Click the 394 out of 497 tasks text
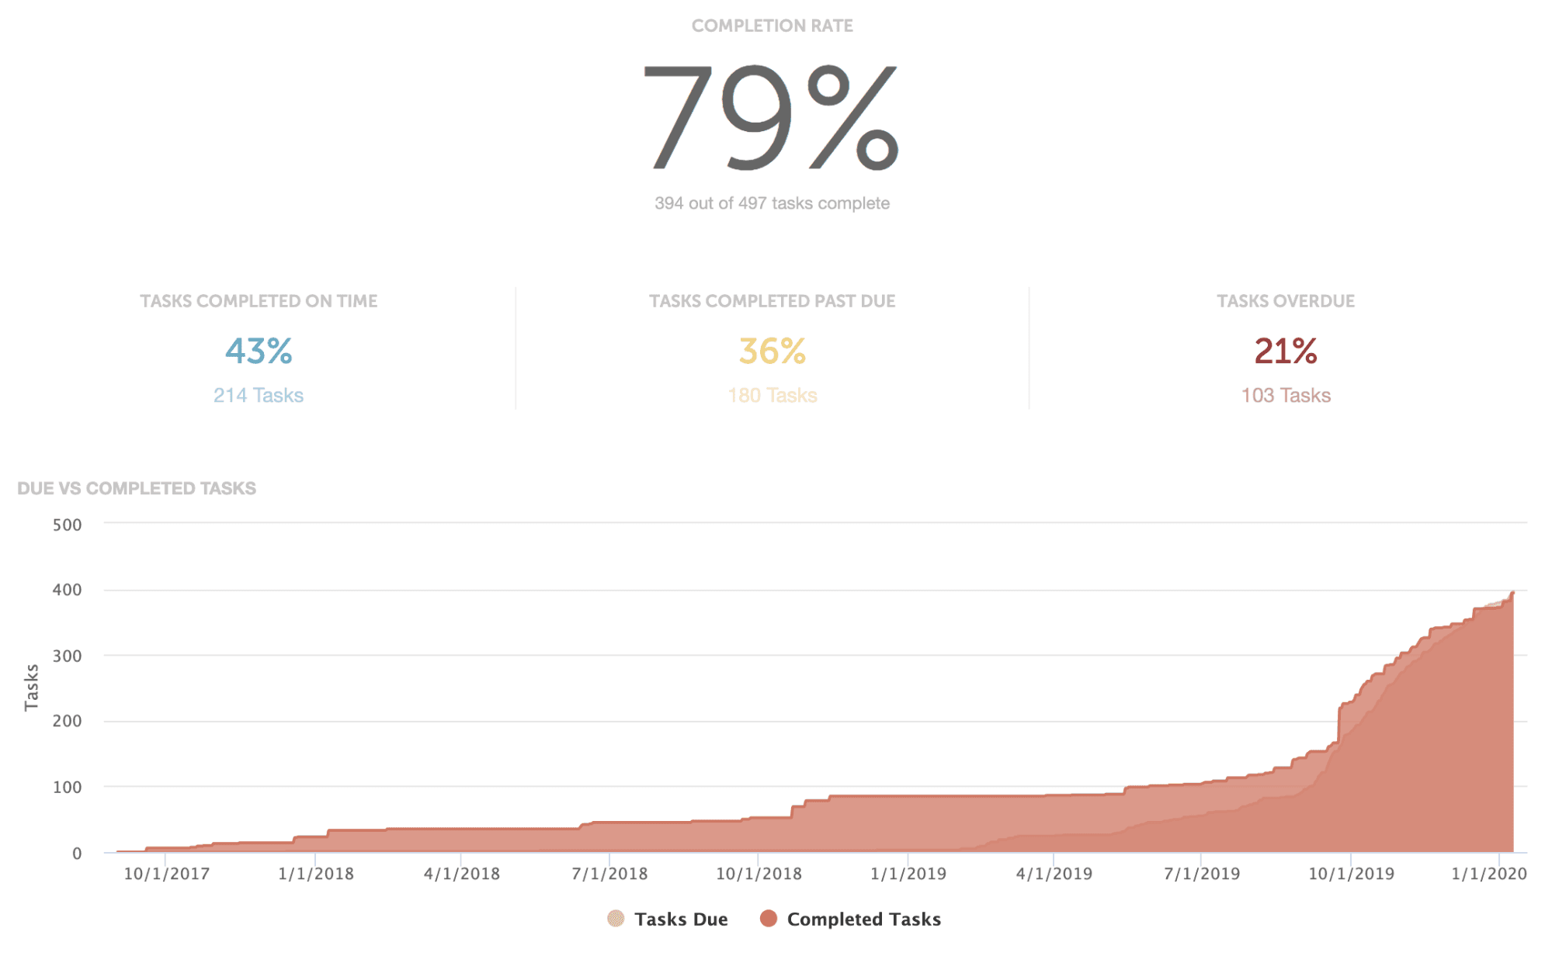Screen dimensions: 1552x956 coord(772,203)
